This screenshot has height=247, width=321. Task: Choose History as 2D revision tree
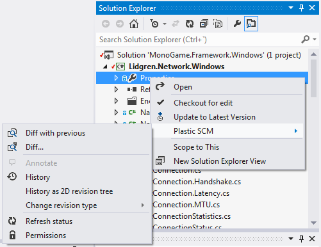(x=78, y=191)
